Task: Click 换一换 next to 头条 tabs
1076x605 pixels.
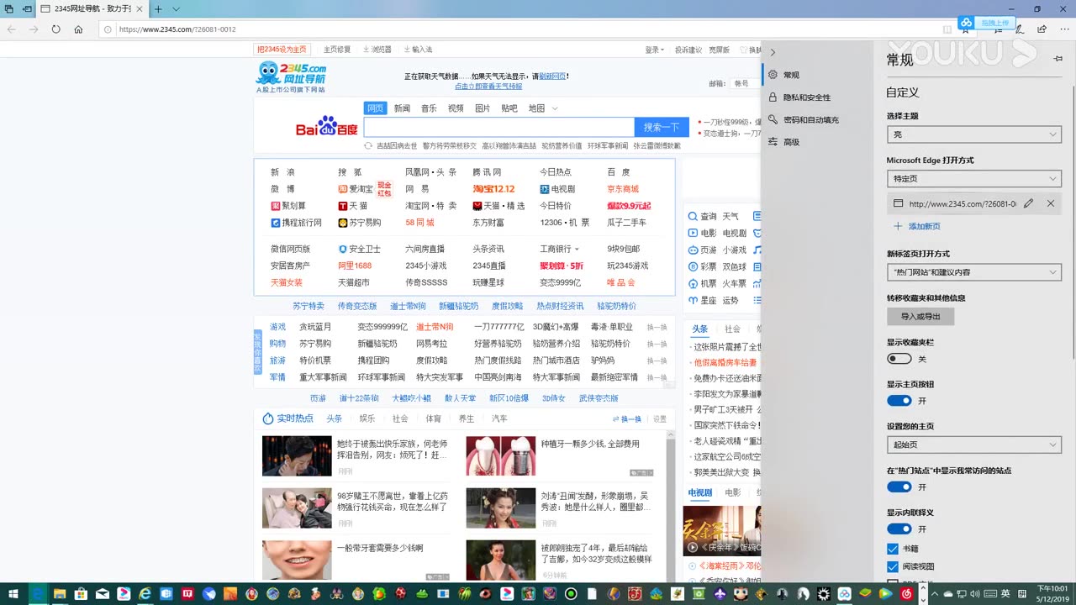Action: point(626,418)
